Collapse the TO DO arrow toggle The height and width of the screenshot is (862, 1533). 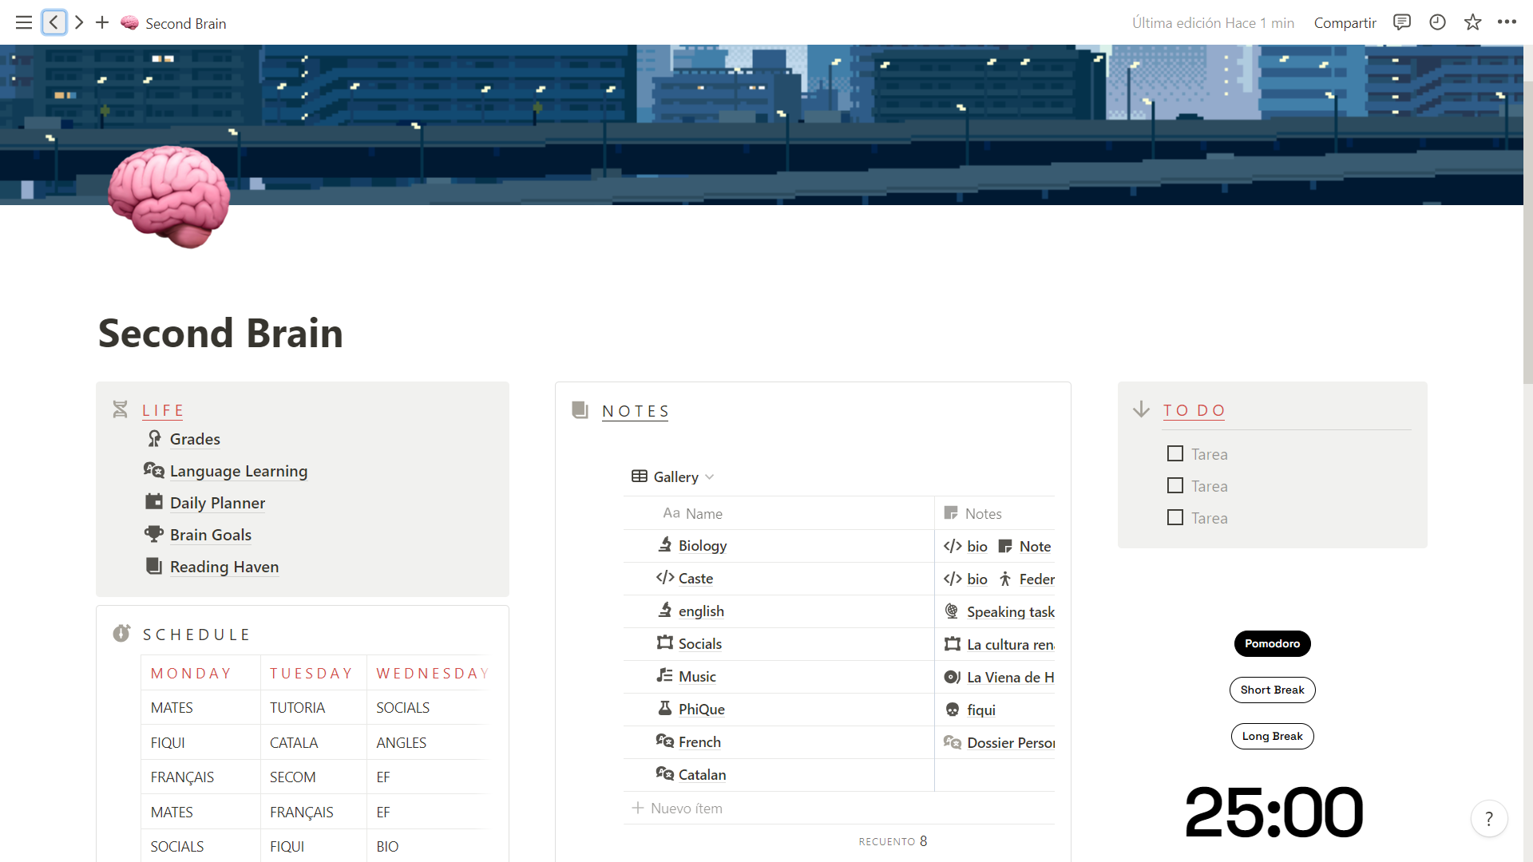pos(1141,409)
